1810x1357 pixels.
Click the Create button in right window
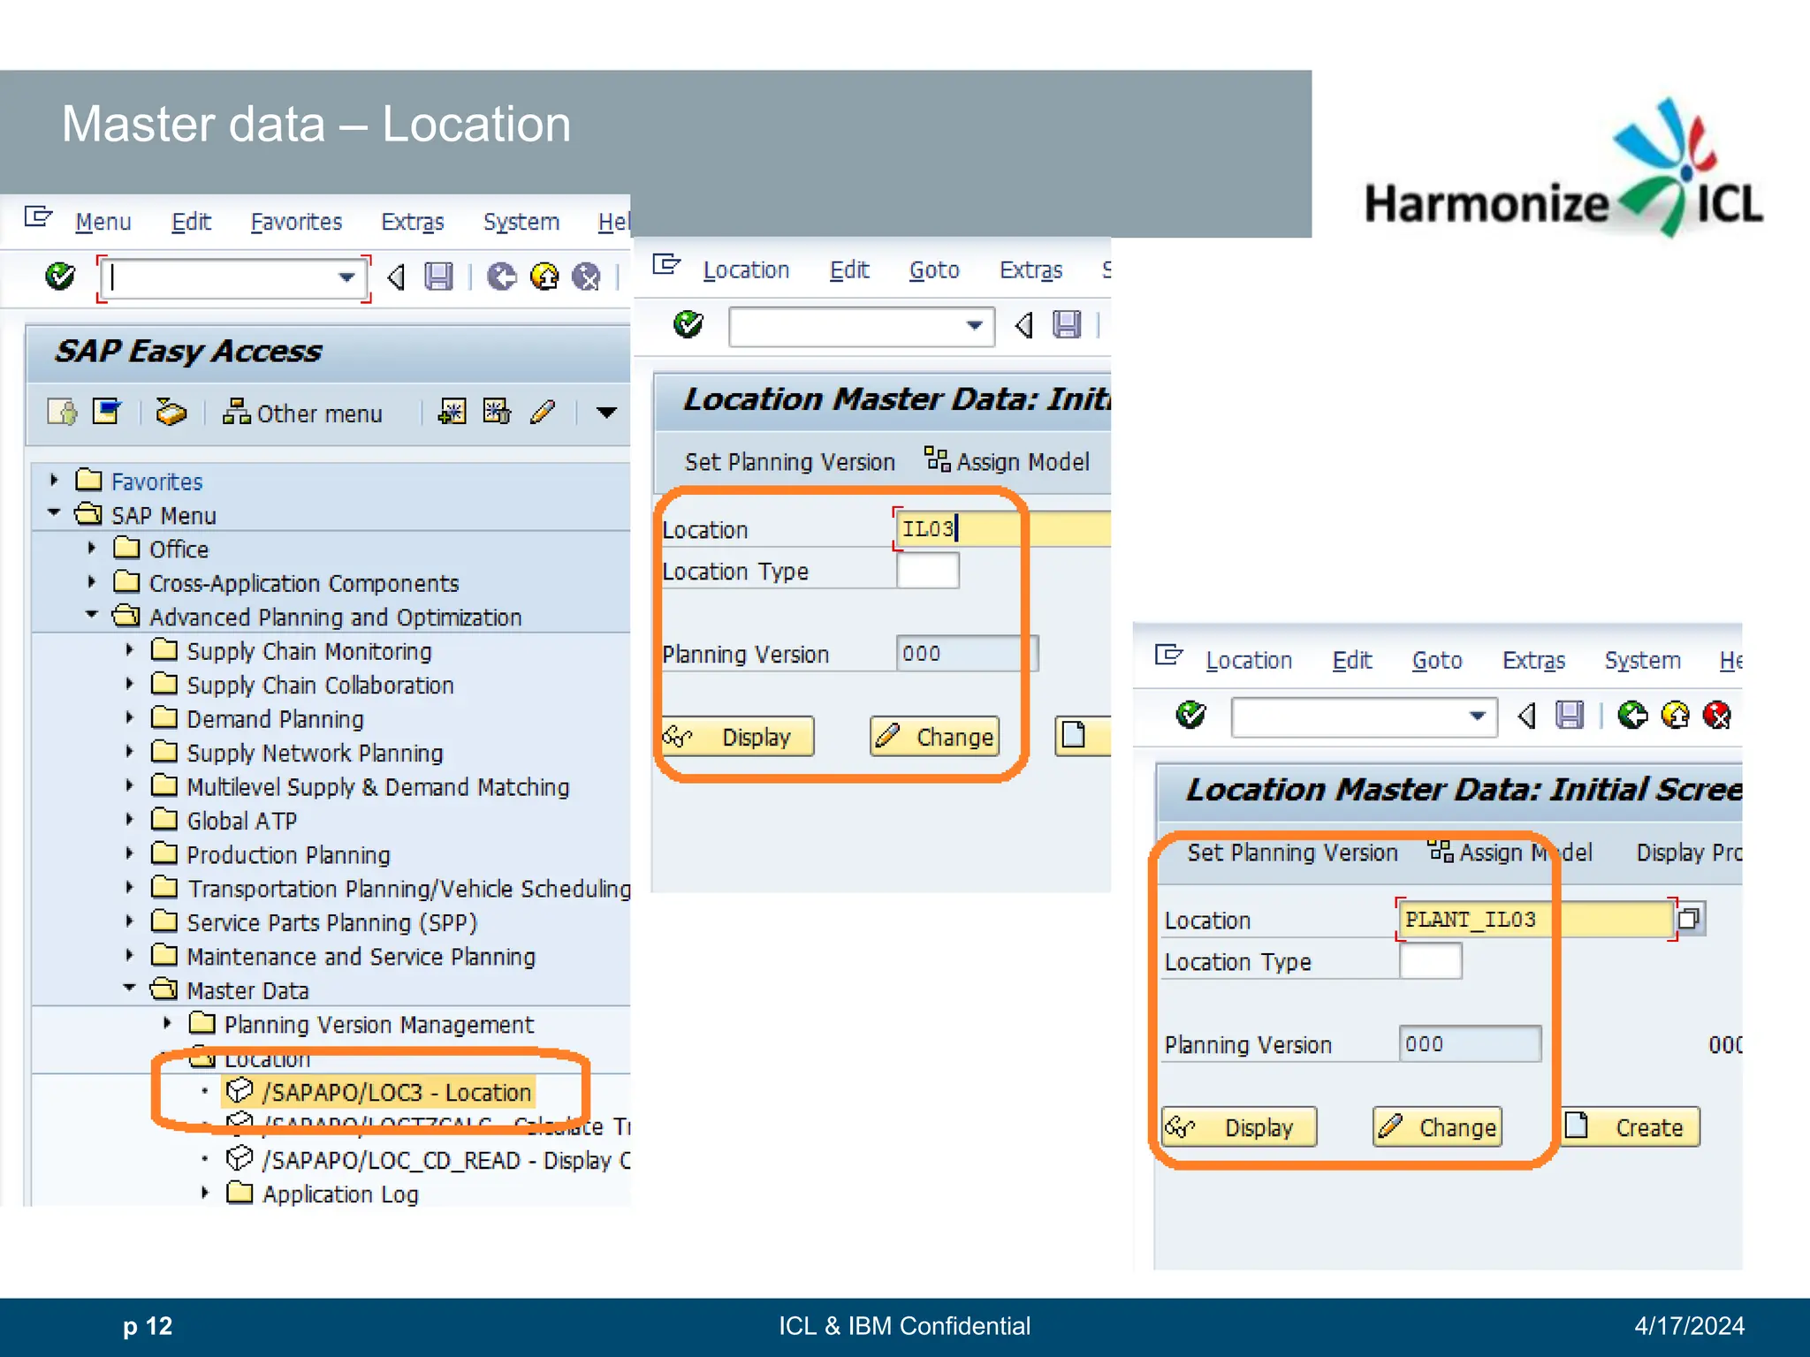(1631, 1127)
